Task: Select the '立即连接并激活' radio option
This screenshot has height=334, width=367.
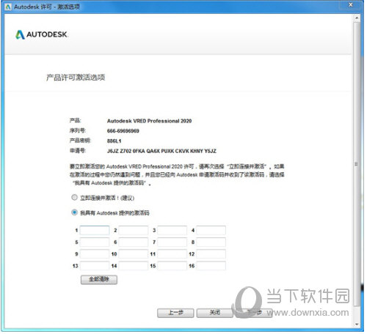Action: pyautogui.click(x=74, y=197)
